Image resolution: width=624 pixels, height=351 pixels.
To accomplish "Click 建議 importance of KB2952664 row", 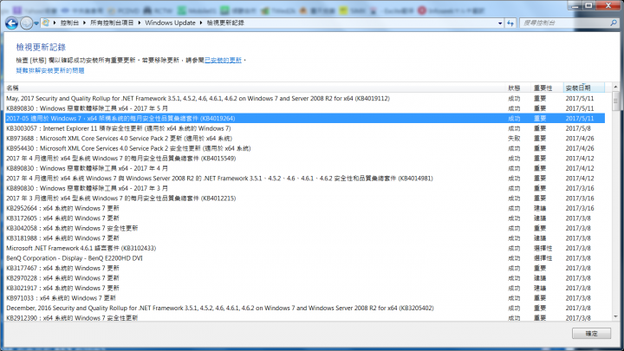I will 540,208.
